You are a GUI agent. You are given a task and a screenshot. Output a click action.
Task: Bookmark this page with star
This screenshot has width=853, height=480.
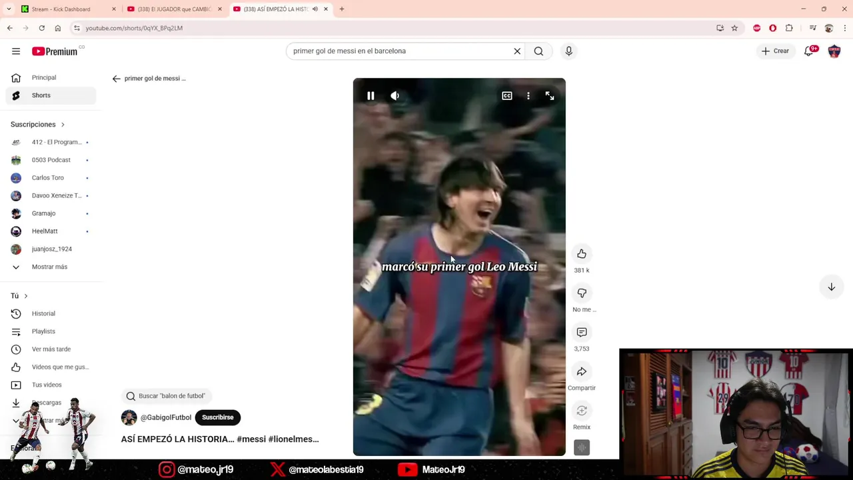(734, 28)
